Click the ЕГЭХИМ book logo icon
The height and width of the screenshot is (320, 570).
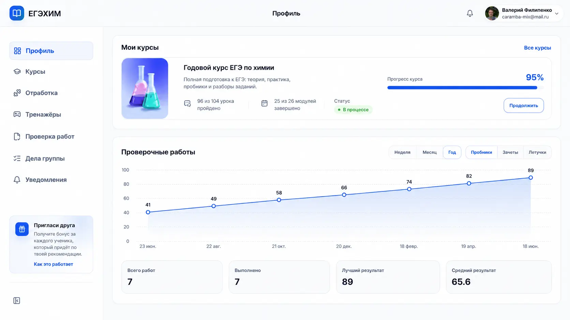(17, 13)
